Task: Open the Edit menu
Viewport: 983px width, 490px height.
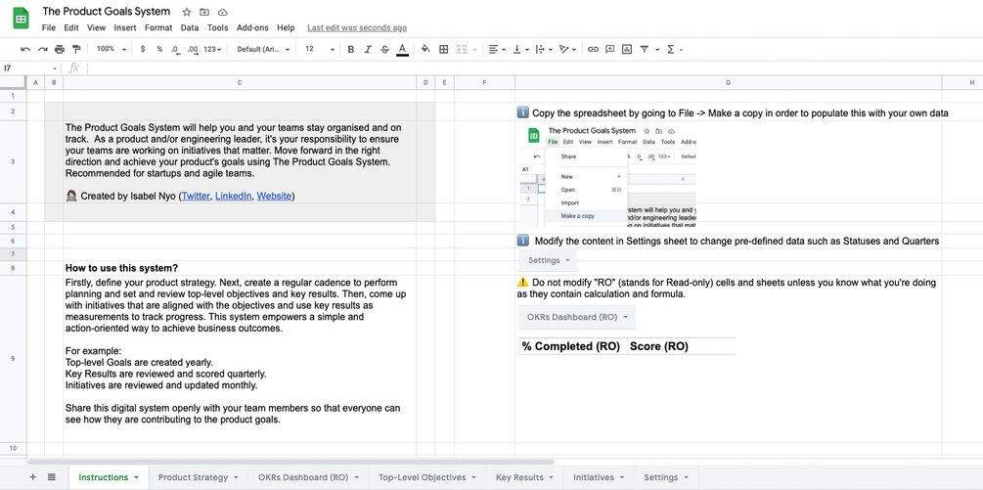Action: pos(70,27)
